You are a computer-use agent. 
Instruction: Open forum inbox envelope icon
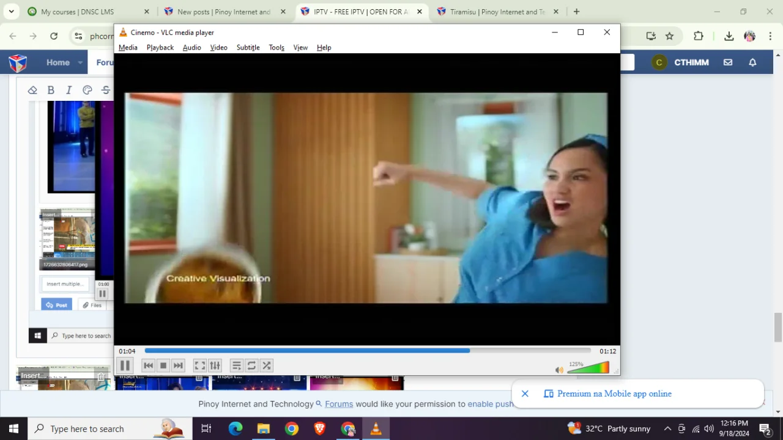click(728, 62)
